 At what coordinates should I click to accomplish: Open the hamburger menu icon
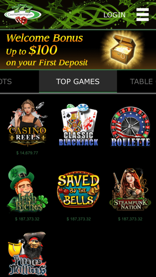point(142,15)
